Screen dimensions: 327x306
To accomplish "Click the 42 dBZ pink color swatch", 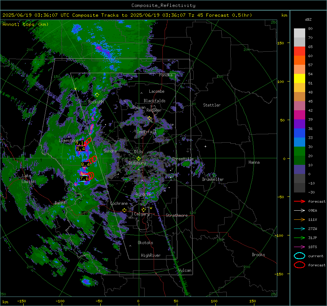I will (299, 106).
